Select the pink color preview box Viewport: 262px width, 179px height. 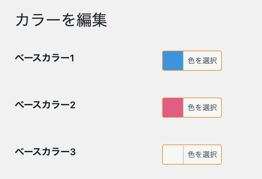click(x=173, y=108)
